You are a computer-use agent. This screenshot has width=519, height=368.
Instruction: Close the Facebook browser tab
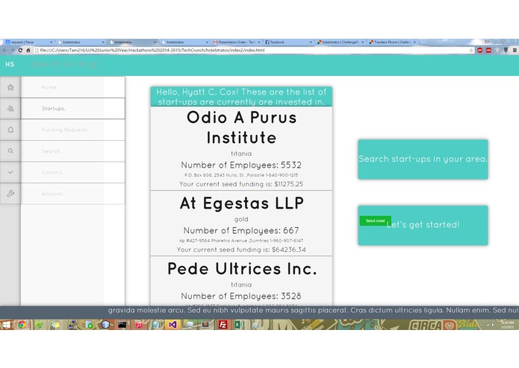(x=311, y=42)
